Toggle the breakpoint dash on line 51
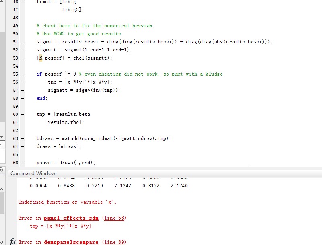Viewport: 322px width, 245px height. [22, 42]
